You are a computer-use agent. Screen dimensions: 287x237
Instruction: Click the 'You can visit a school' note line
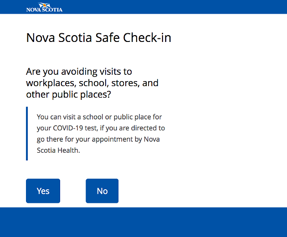point(99,117)
